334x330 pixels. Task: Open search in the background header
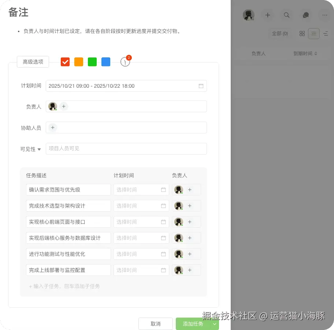point(287,15)
